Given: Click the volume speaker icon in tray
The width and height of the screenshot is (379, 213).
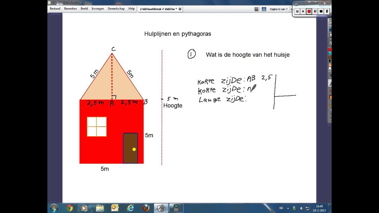Looking at the screenshot, I should click(x=301, y=208).
